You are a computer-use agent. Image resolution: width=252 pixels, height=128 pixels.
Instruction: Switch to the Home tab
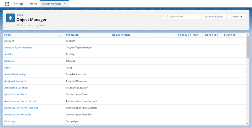34,4
